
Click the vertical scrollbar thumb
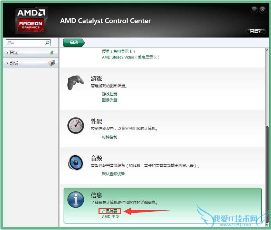tap(267, 174)
